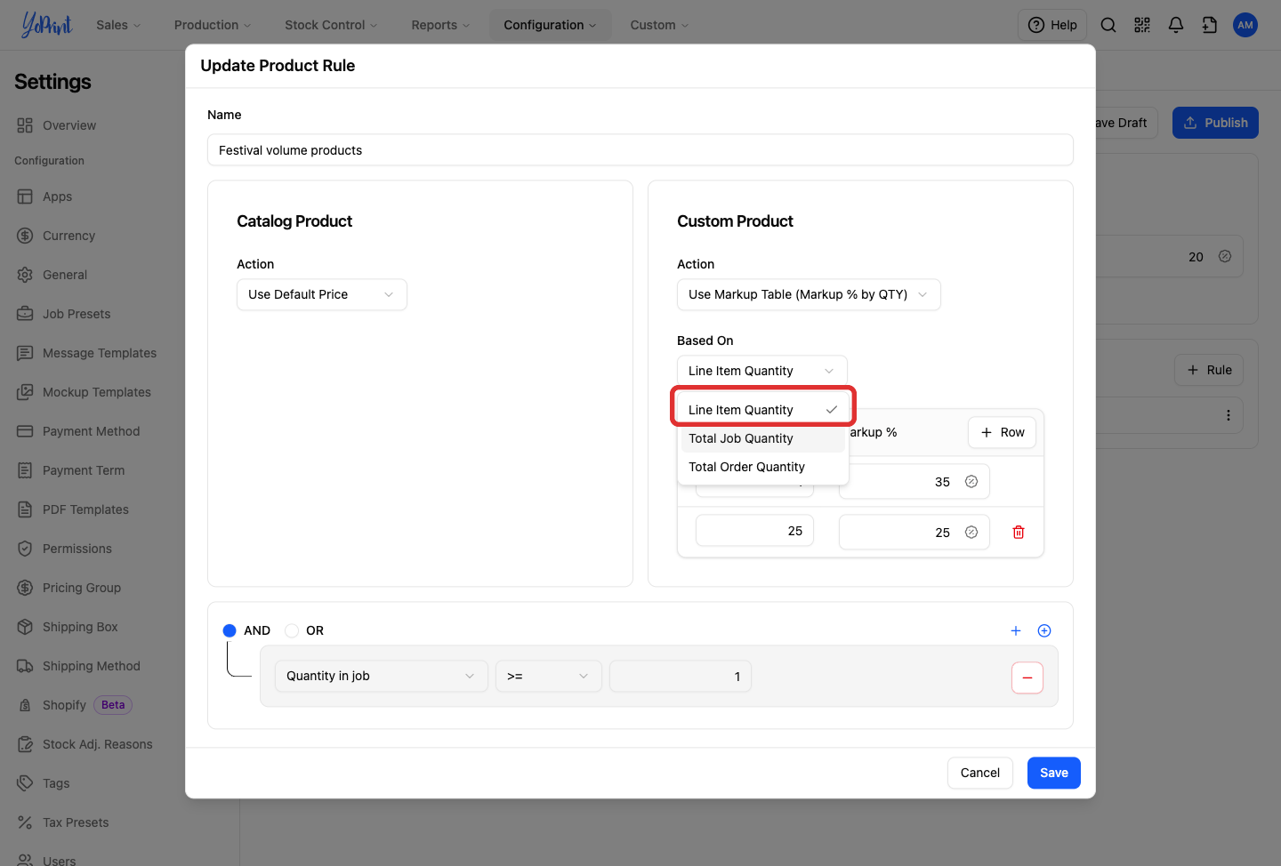This screenshot has width=1281, height=866.
Task: Click the Help button
Action: coord(1052,25)
